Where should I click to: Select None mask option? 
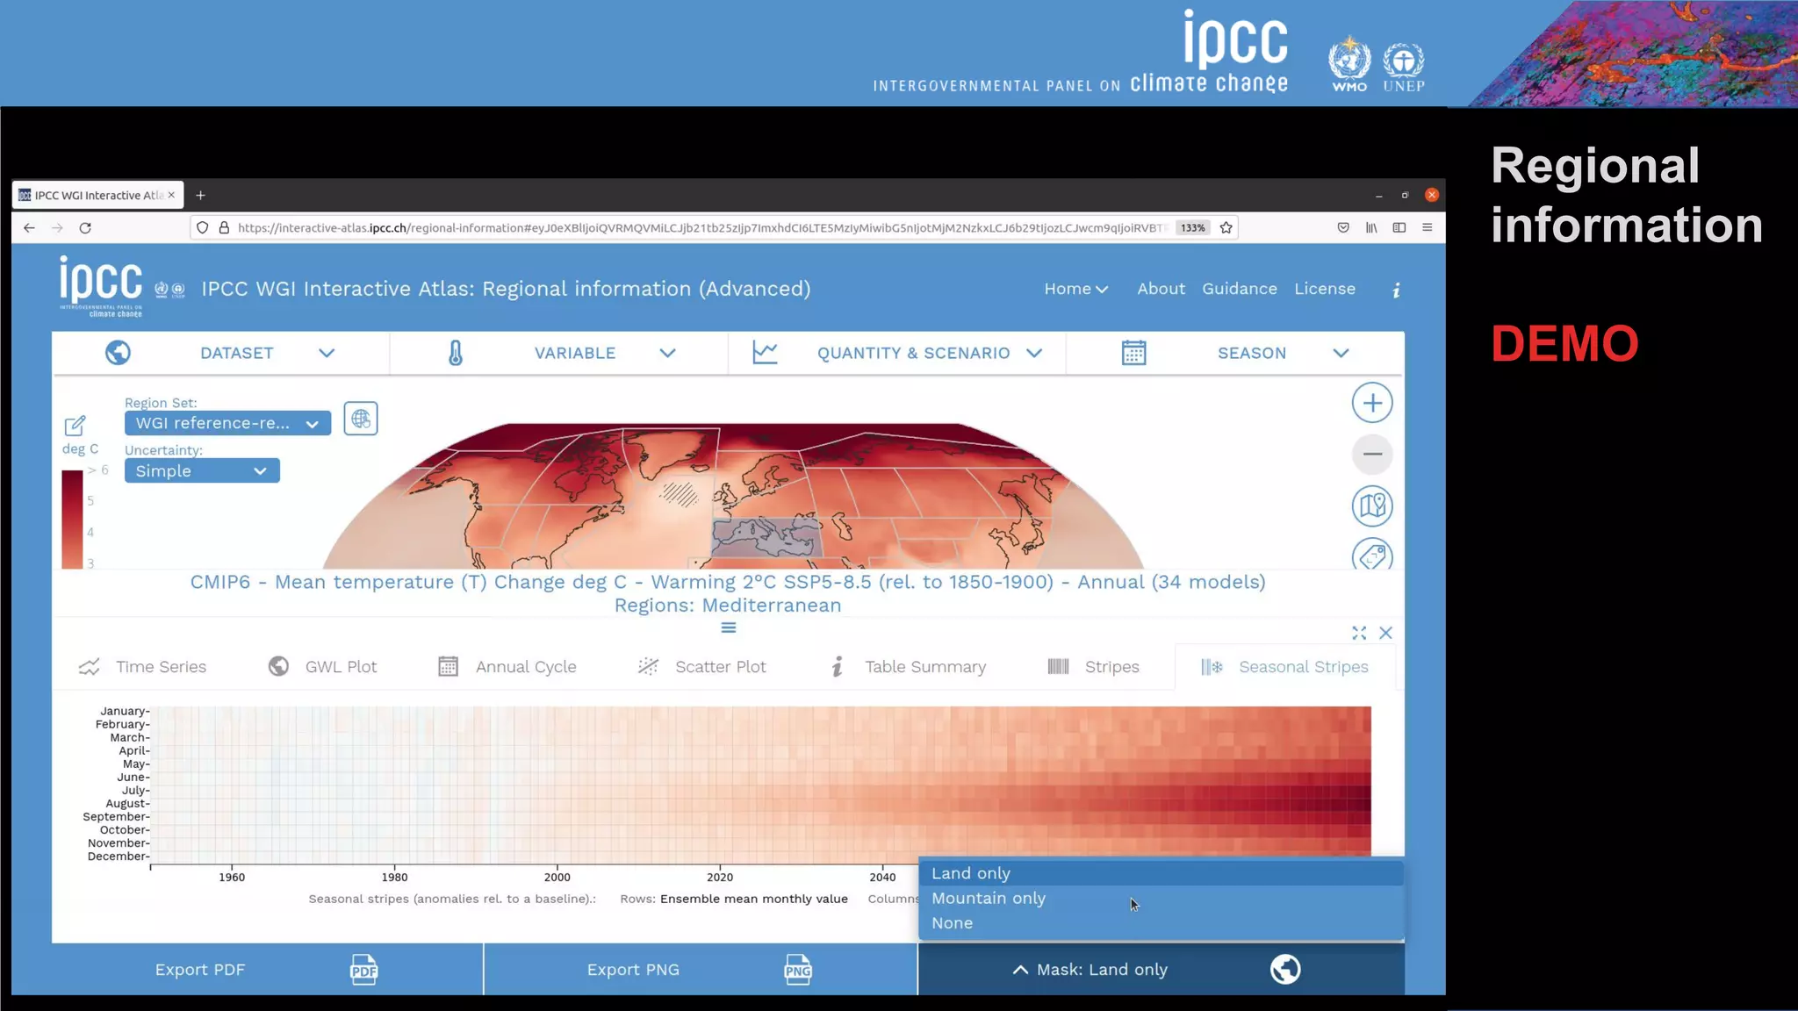click(1161, 923)
